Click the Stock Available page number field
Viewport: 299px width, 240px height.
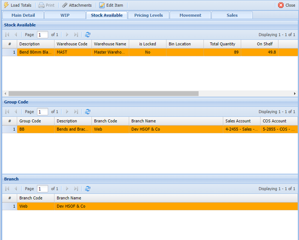(x=42, y=34)
